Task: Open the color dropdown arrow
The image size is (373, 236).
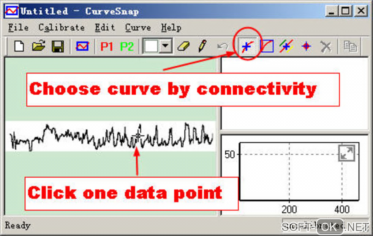Action: tap(166, 46)
